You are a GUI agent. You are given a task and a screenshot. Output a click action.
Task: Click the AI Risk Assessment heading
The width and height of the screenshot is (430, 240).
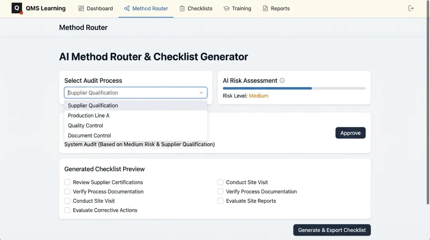(x=250, y=81)
